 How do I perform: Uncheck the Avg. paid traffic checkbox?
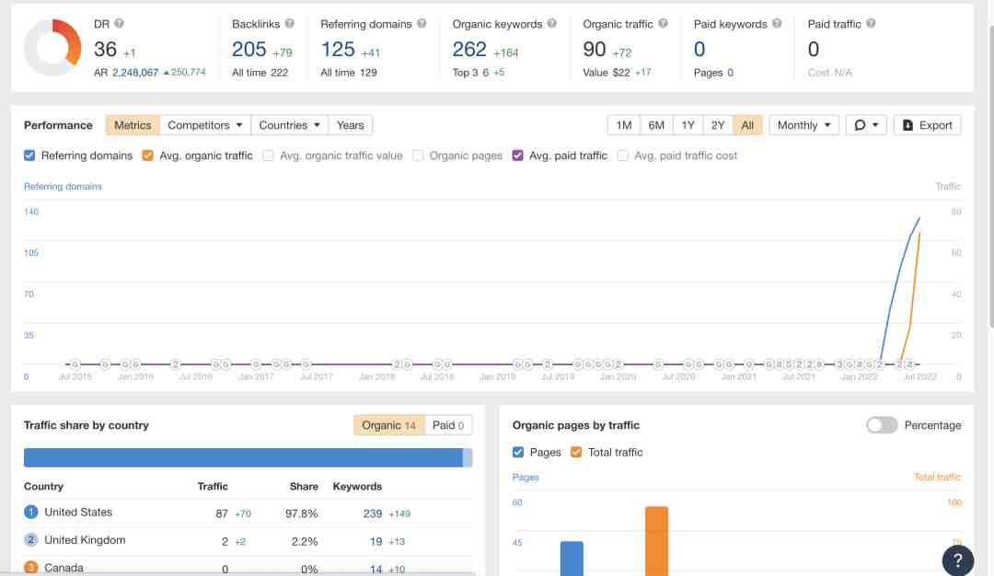518,156
